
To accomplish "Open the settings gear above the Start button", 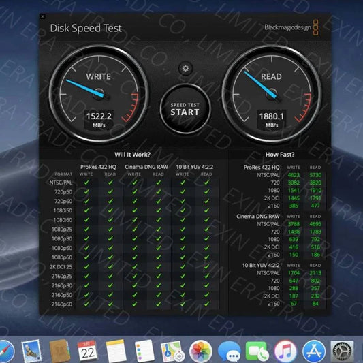I will pos(185,69).
